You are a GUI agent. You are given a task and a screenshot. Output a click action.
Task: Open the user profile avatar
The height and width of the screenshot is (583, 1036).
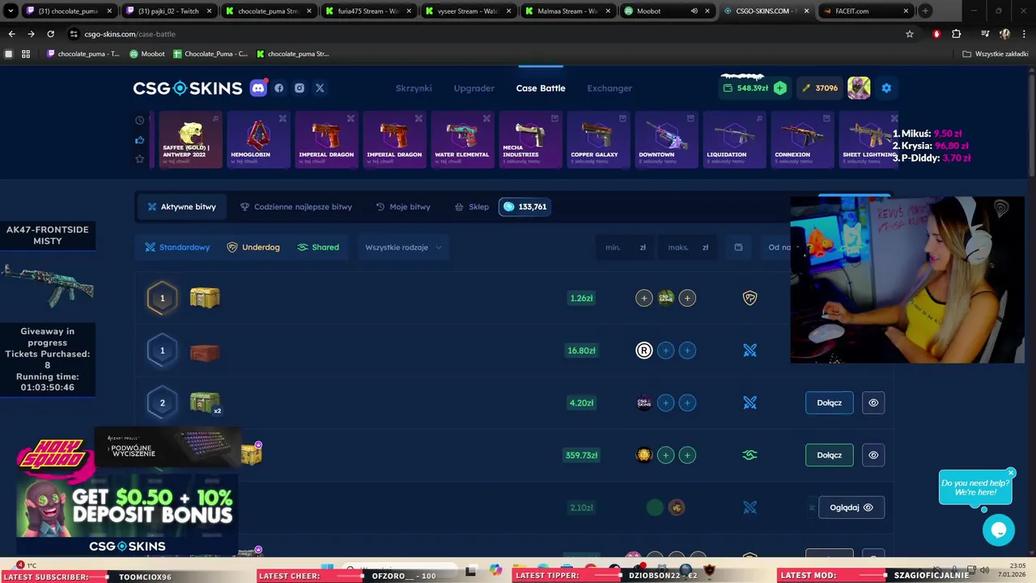click(859, 88)
